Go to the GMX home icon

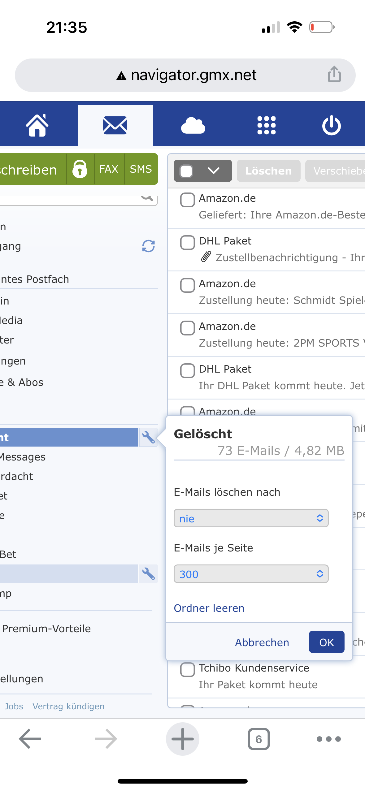37,125
